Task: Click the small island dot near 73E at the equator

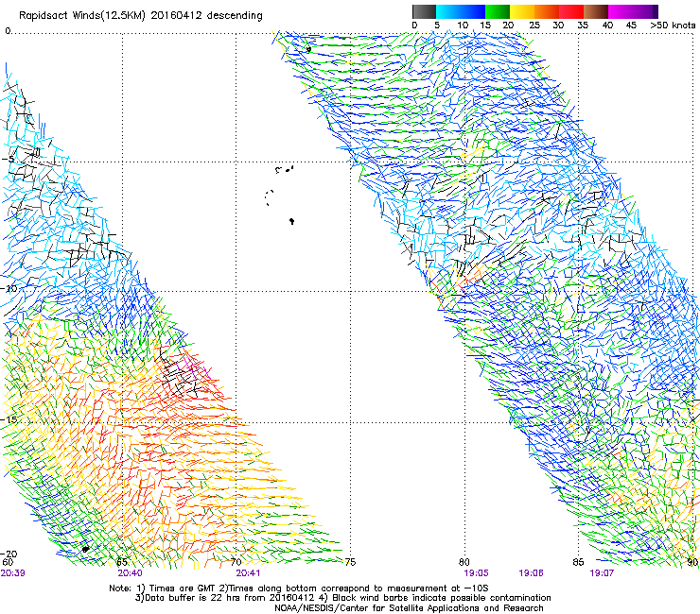Action: point(308,49)
